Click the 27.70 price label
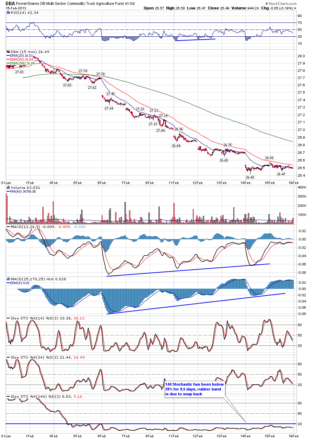 (x=101, y=74)
